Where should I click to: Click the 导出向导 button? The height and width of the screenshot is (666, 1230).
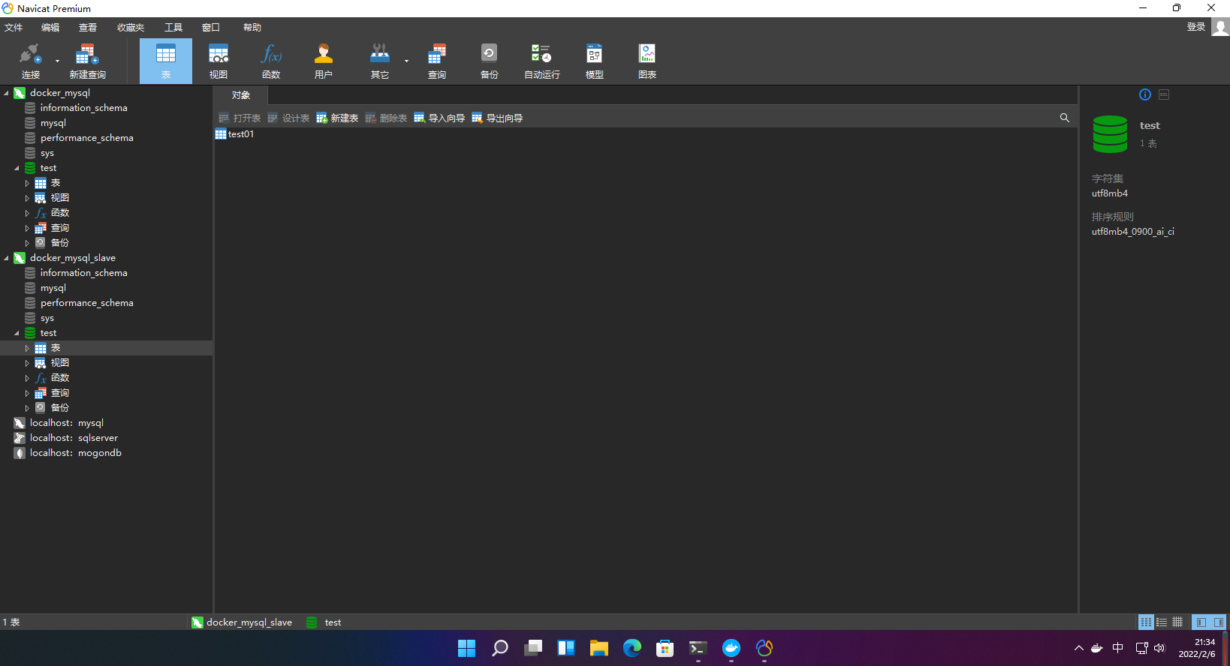497,118
